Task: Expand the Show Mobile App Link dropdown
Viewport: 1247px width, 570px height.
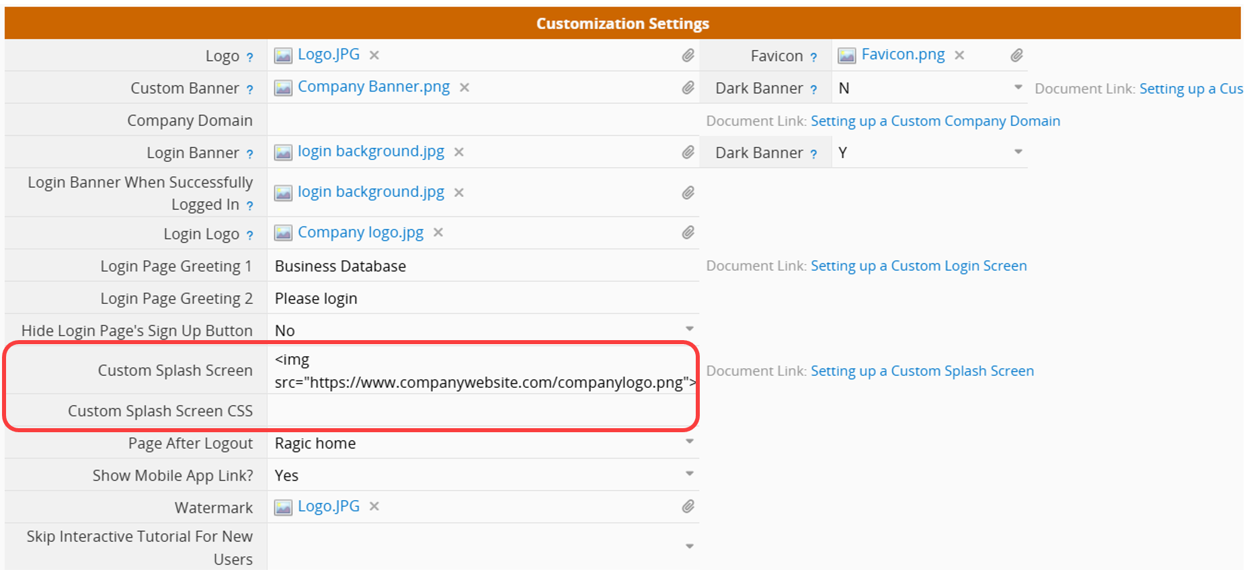Action: tap(483, 475)
